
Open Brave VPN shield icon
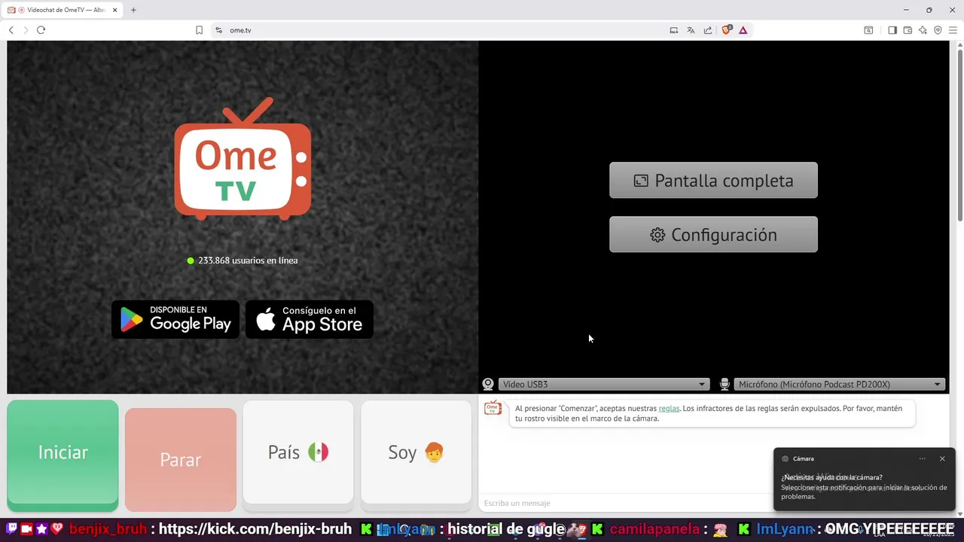tap(938, 30)
